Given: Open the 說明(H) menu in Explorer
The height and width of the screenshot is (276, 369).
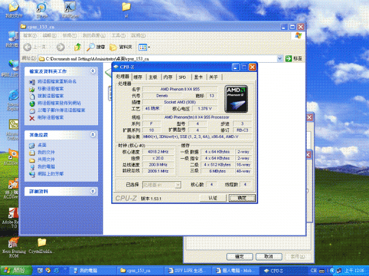Looking at the screenshot, I should [138, 36].
